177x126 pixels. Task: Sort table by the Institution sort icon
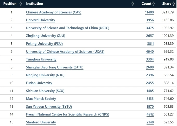[133, 4]
